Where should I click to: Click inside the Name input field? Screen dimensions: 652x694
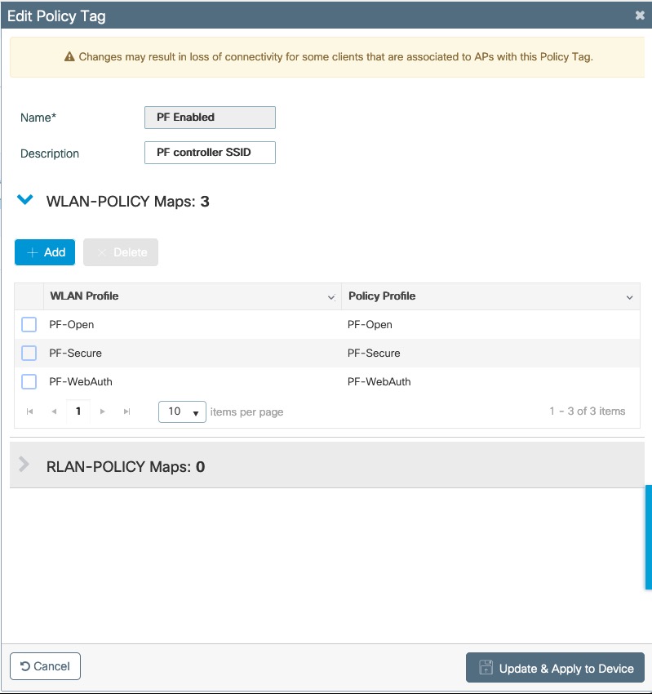point(209,117)
